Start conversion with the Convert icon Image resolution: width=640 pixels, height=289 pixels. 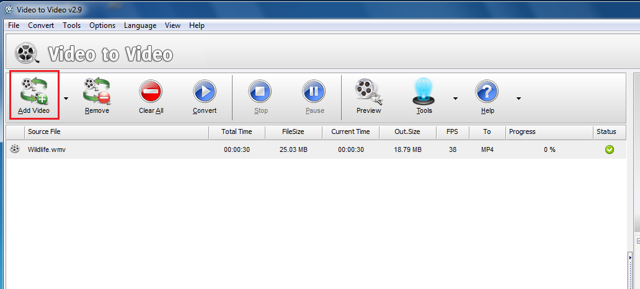pyautogui.click(x=204, y=92)
